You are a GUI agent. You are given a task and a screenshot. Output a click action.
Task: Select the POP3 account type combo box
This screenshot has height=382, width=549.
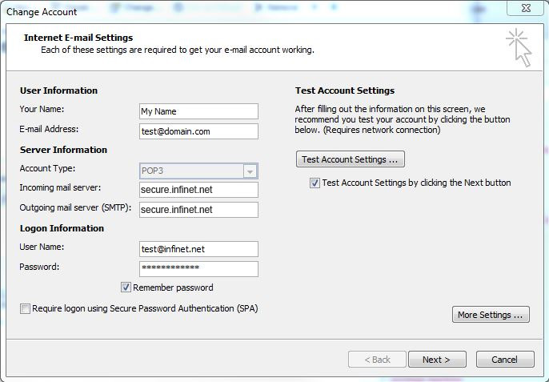pos(198,171)
